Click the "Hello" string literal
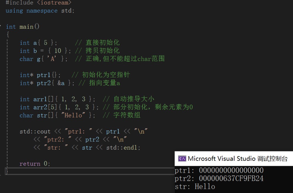The height and width of the screenshot is (193, 293). click(x=74, y=115)
